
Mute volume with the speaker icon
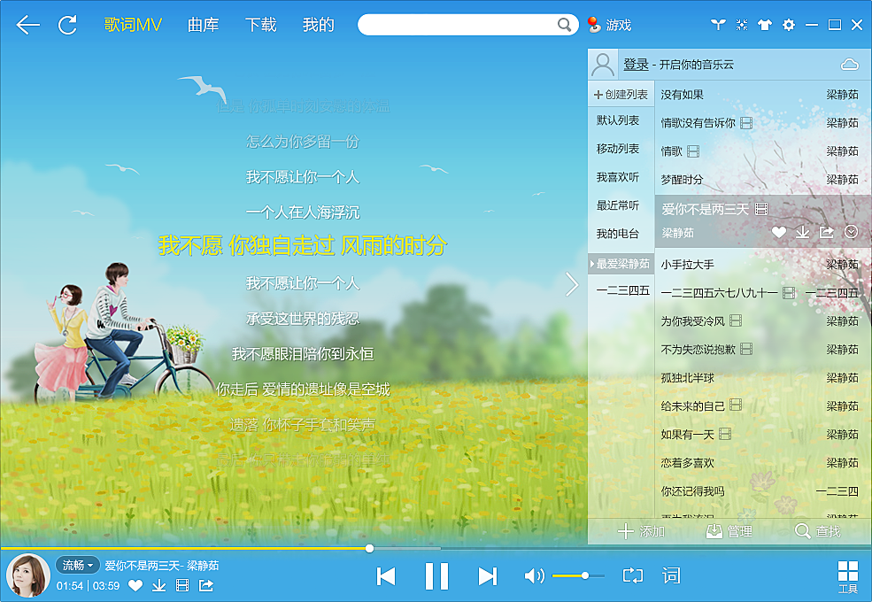pos(534,575)
